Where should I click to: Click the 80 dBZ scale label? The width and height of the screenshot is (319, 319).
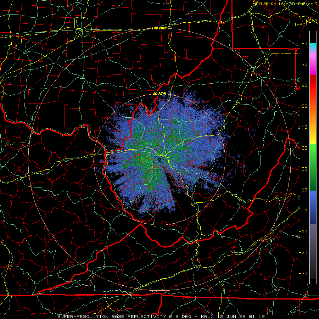tap(304, 44)
